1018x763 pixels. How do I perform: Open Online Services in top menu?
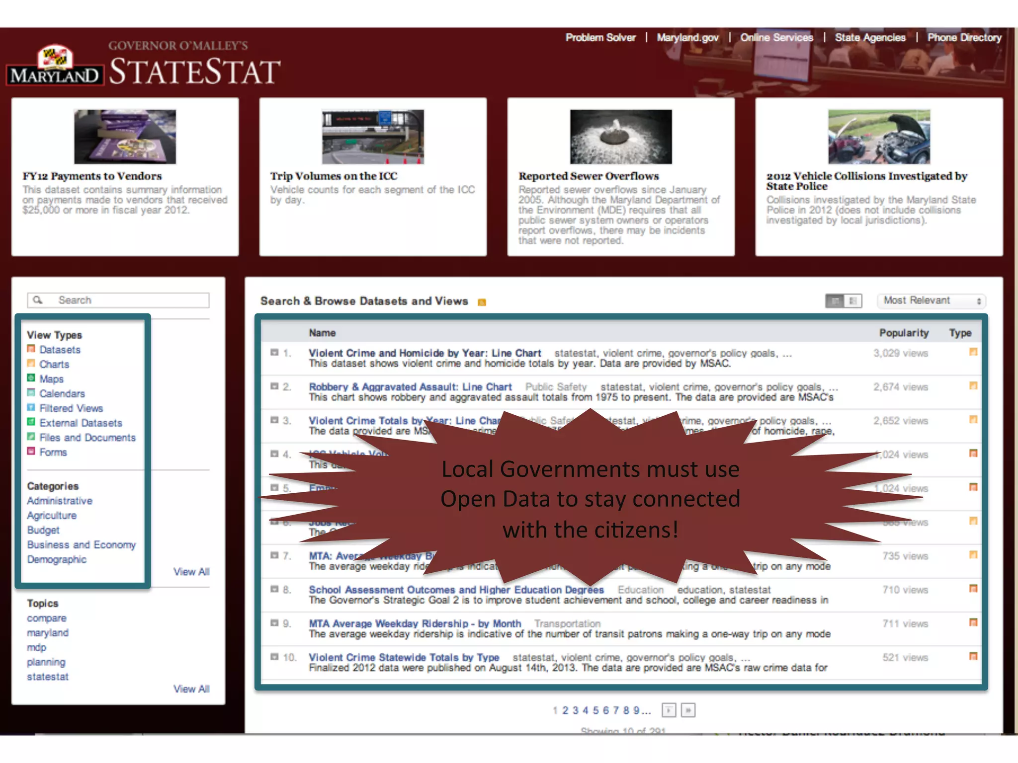[776, 37]
